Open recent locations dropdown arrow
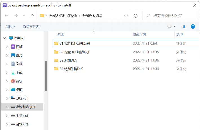Screen dimensions: 200x130 tap(24, 16)
